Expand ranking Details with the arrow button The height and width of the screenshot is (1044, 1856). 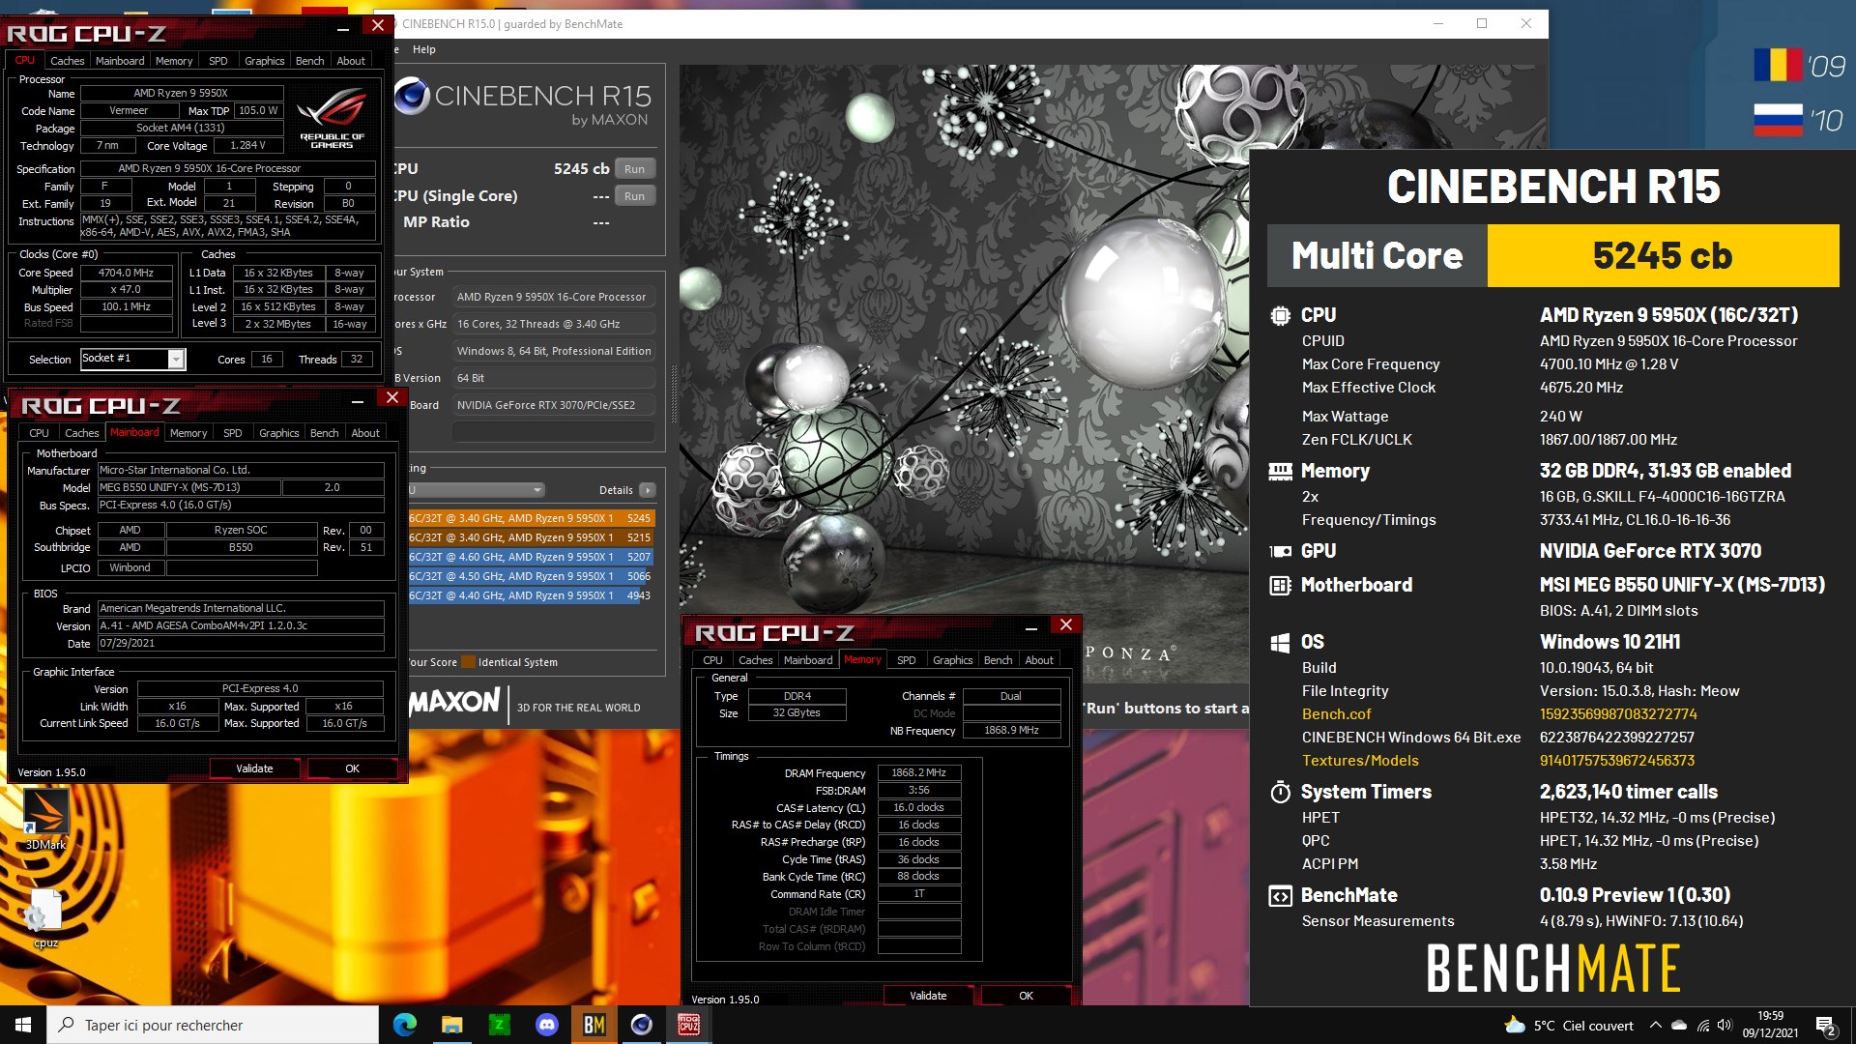(648, 490)
